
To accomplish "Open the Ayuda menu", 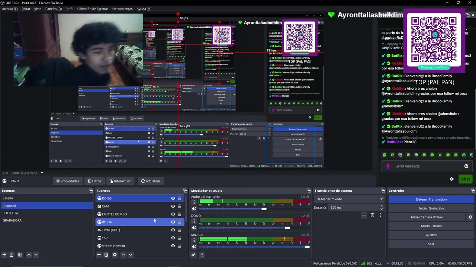I will pos(144,9).
